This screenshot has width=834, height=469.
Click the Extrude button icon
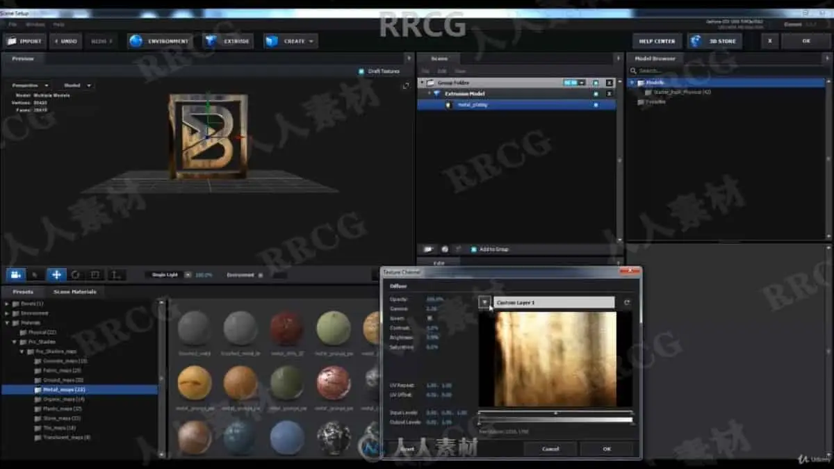click(211, 41)
